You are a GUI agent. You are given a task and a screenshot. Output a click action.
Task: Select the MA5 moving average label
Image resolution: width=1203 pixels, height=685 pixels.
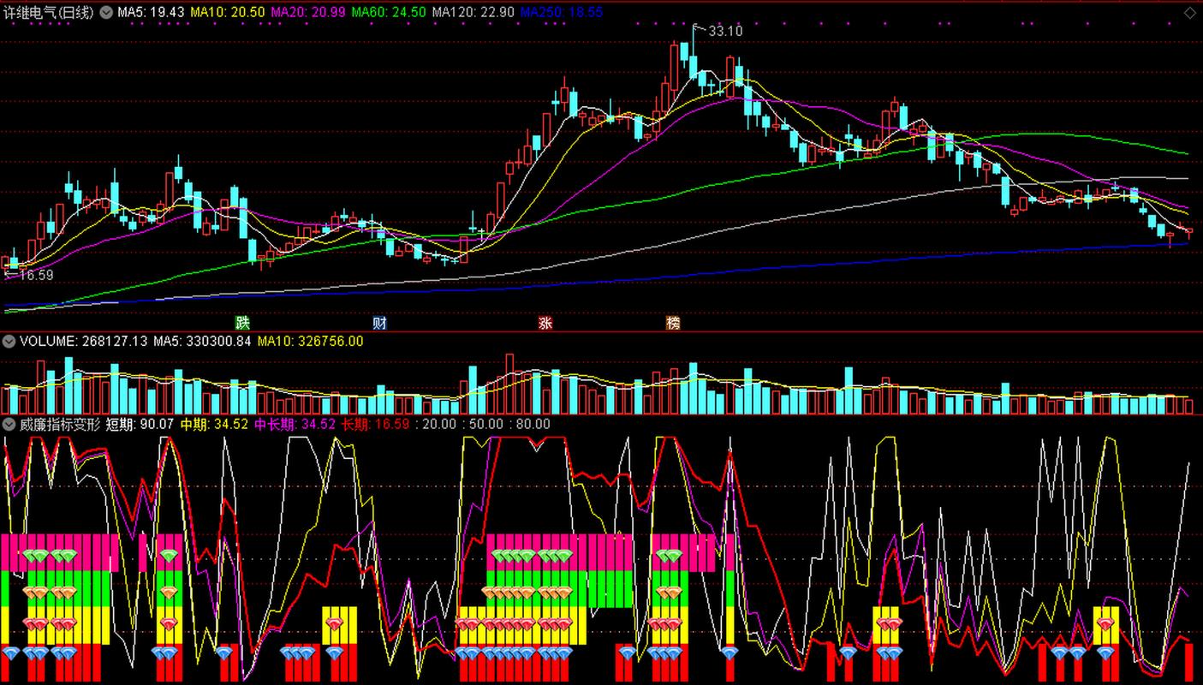tap(151, 12)
